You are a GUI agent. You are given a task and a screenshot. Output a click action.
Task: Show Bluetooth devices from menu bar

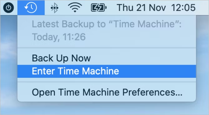(54, 8)
